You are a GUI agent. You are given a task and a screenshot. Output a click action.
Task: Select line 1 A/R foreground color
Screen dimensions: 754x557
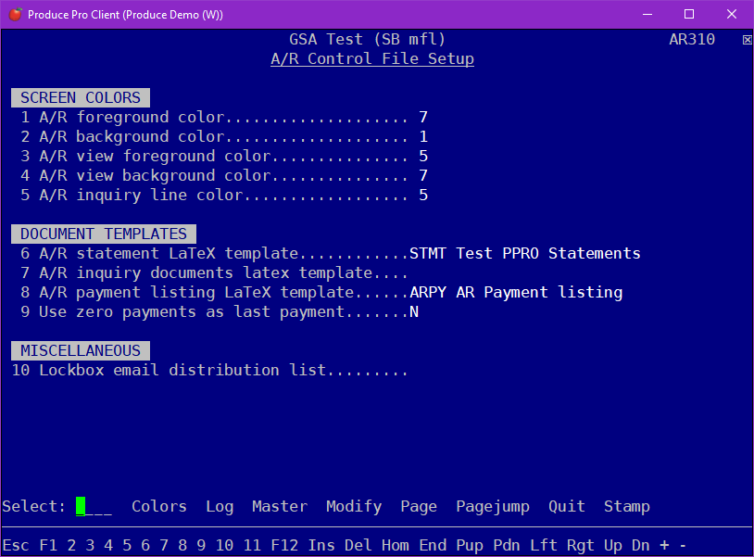[224, 118]
